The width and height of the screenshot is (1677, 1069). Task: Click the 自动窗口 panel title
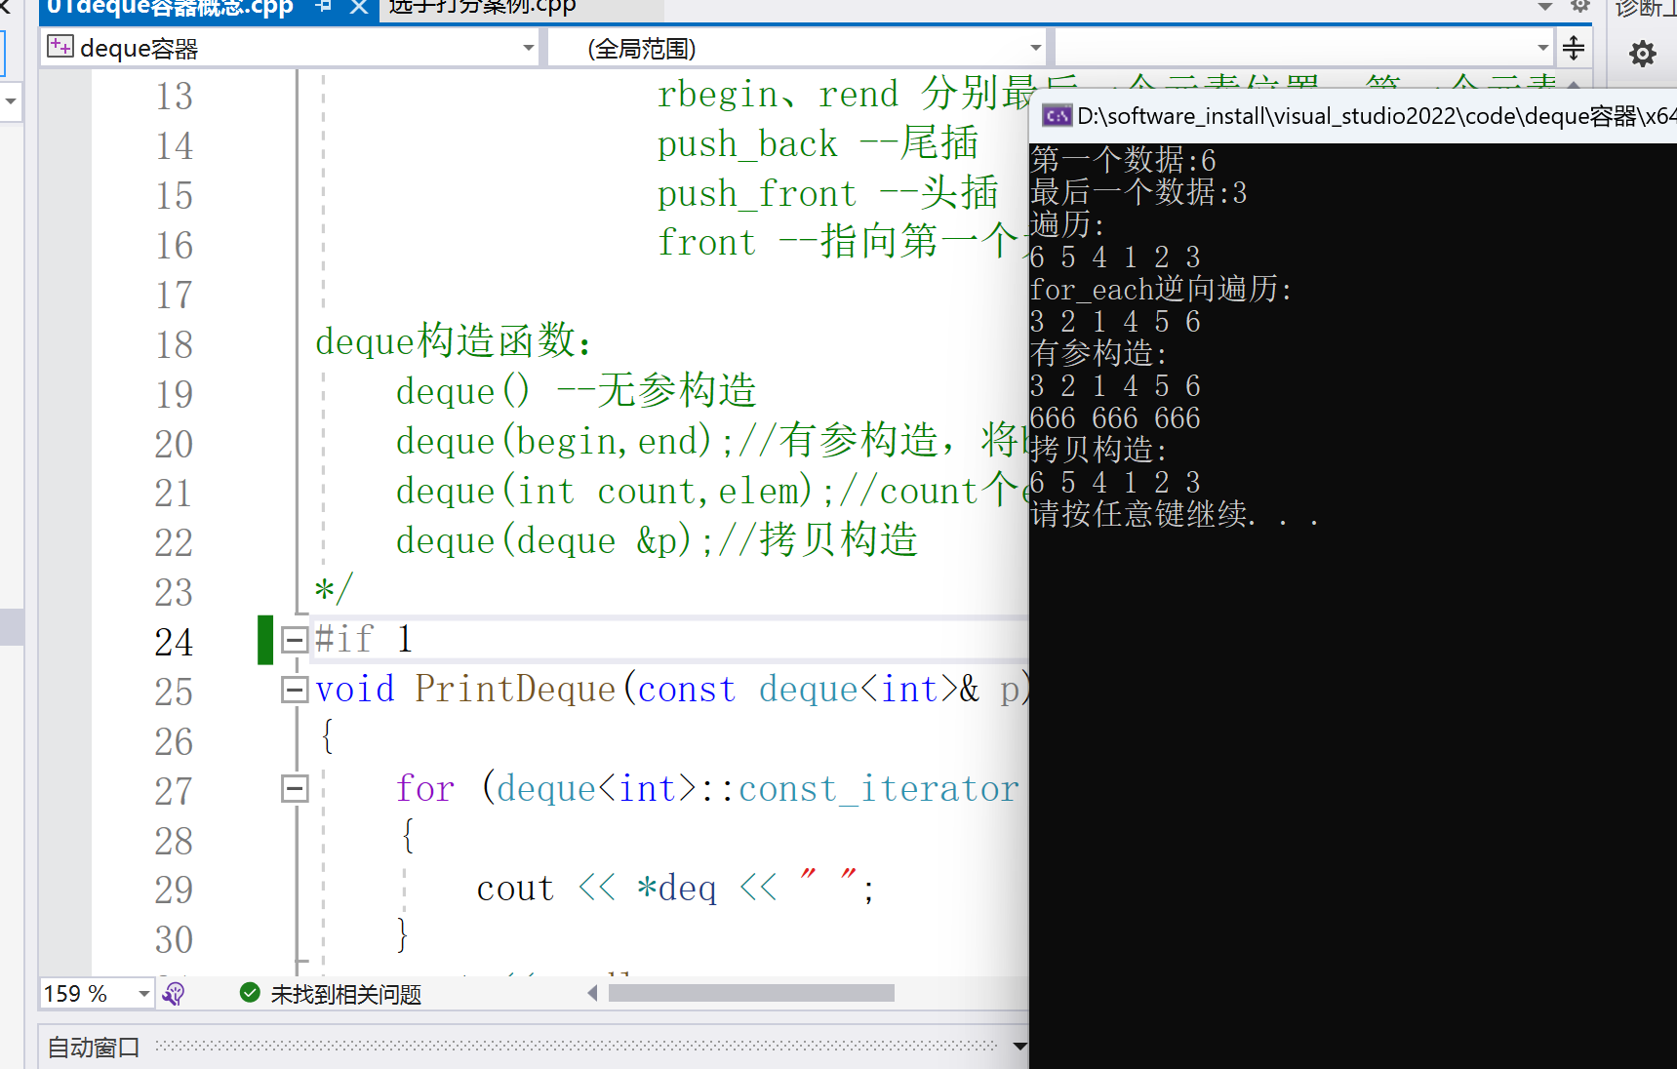(94, 1048)
